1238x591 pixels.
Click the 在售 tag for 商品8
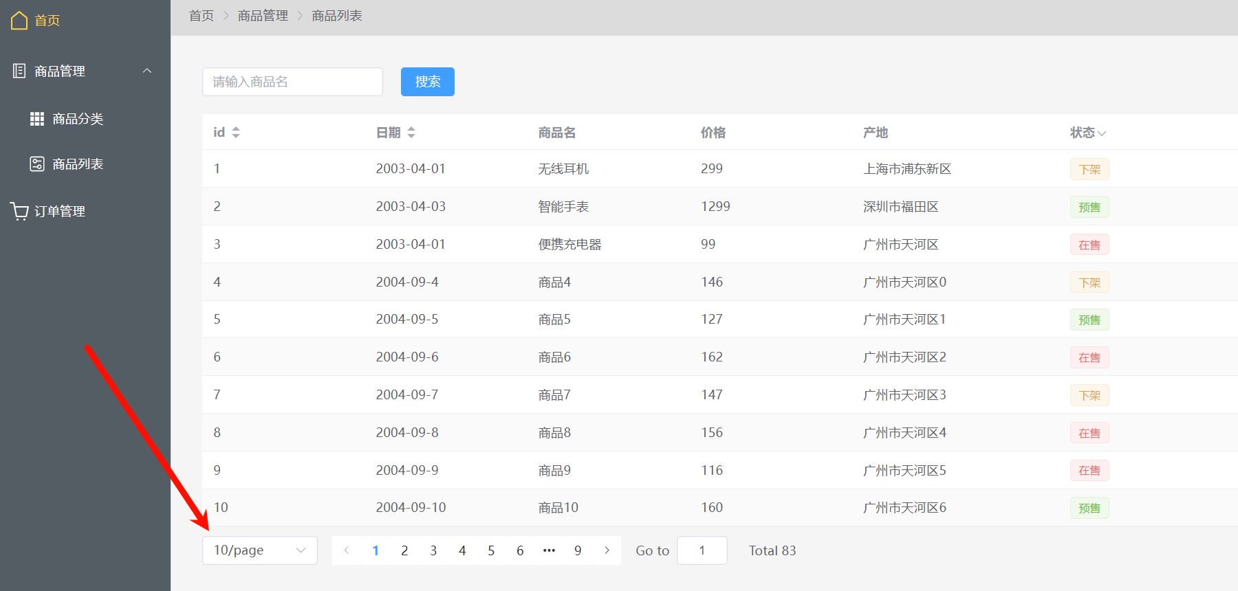tap(1089, 433)
